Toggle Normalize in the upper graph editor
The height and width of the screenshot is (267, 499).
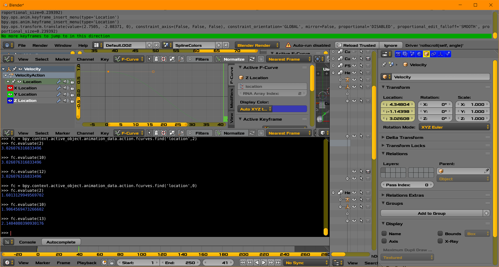pyautogui.click(x=231, y=59)
